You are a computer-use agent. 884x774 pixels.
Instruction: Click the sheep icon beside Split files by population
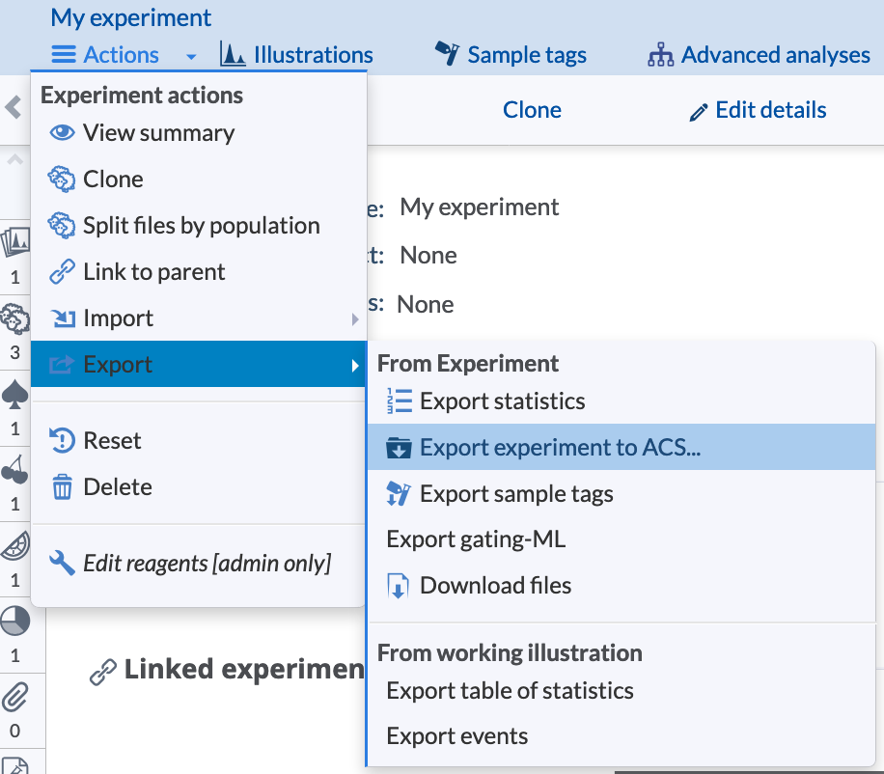coord(62,226)
